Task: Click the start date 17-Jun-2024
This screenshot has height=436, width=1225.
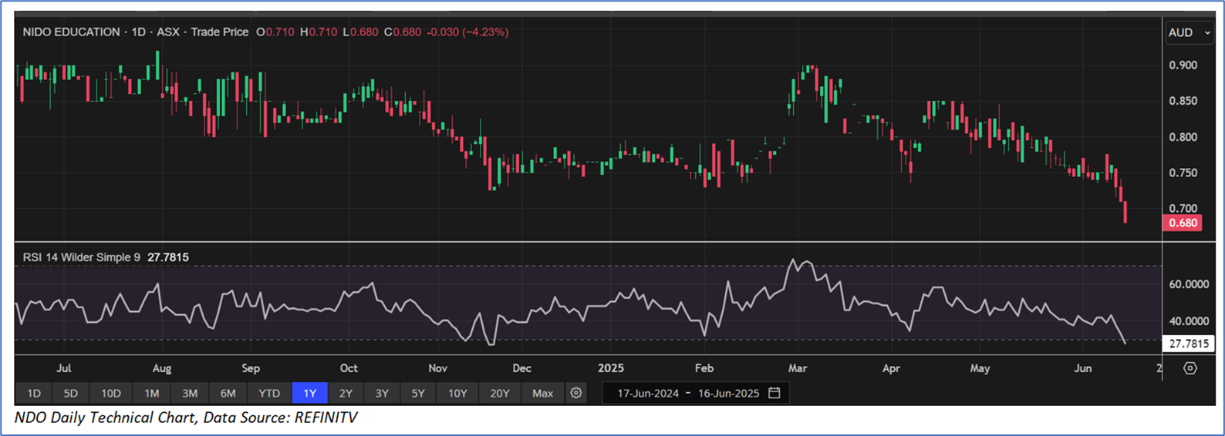Action: [x=648, y=393]
